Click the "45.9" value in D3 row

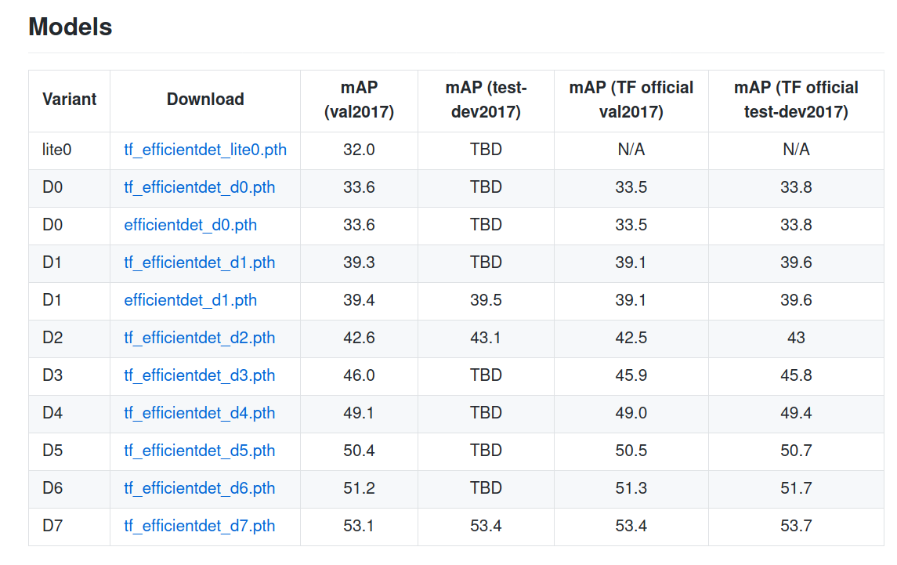[631, 375]
